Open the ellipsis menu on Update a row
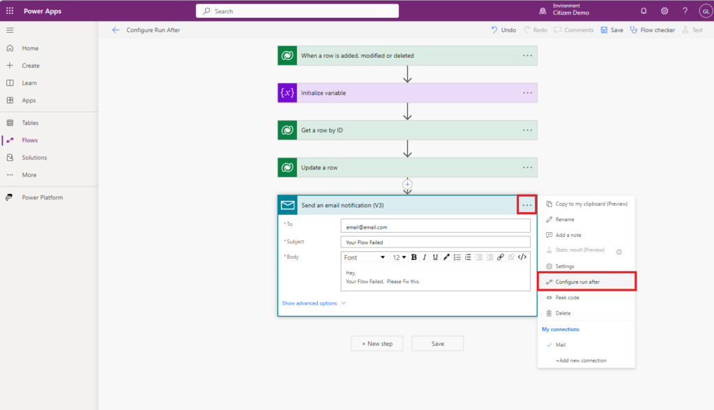Screen dimensions: 714x410 coord(527,167)
